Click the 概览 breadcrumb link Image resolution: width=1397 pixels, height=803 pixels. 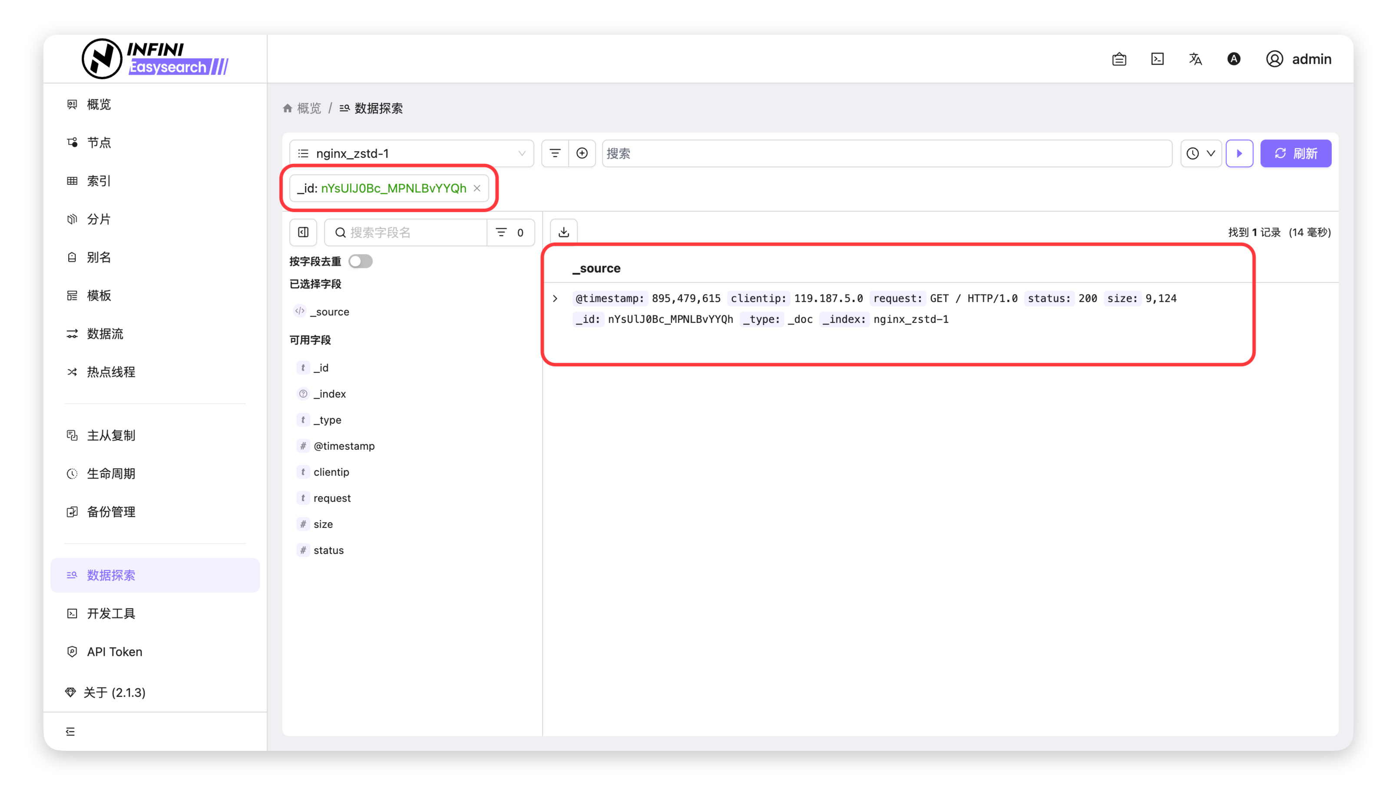point(308,108)
